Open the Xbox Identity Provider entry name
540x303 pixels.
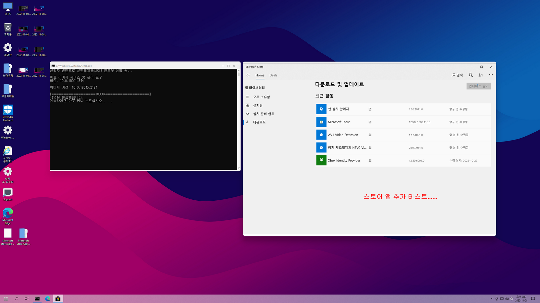click(x=344, y=160)
